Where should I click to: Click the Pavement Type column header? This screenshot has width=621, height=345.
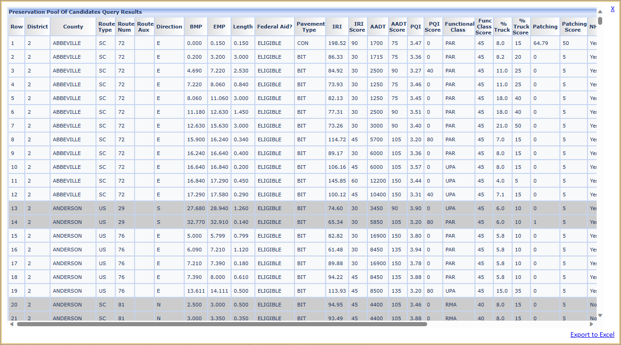pyautogui.click(x=310, y=27)
